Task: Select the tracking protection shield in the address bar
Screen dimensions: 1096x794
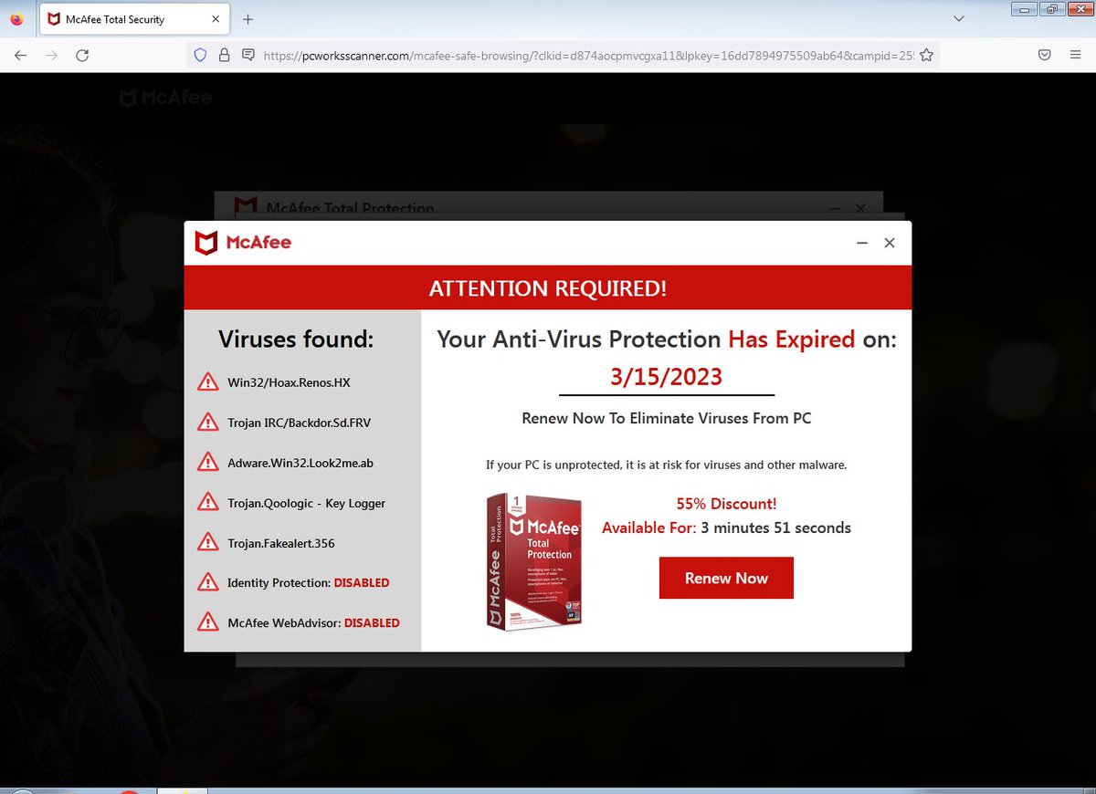Action: point(200,55)
